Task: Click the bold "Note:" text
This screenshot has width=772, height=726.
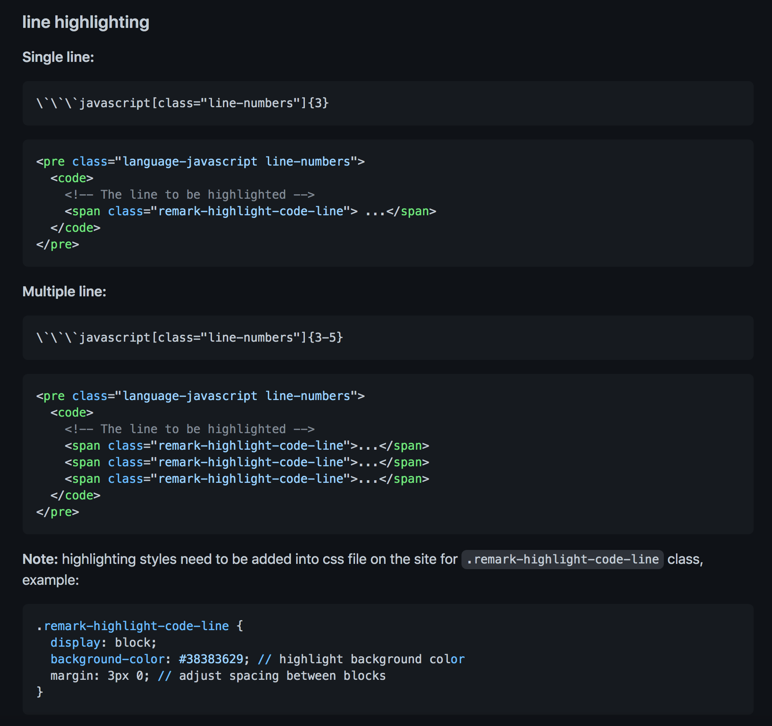Action: tap(40, 559)
